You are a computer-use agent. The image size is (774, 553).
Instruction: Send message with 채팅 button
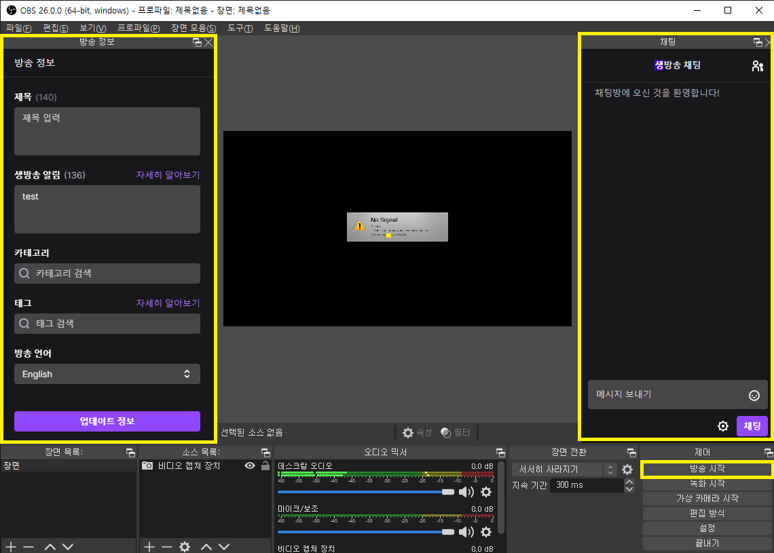(x=752, y=425)
